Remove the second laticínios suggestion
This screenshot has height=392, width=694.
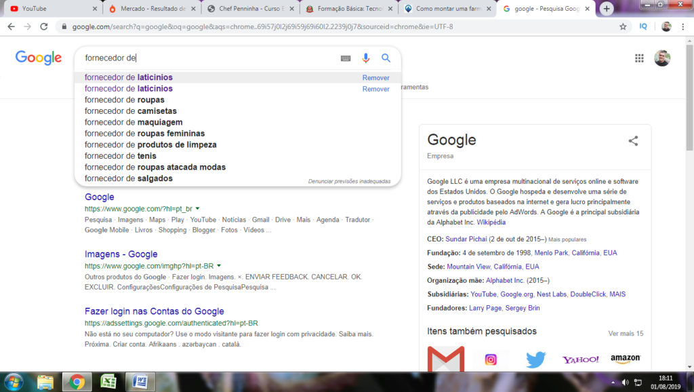(x=375, y=89)
